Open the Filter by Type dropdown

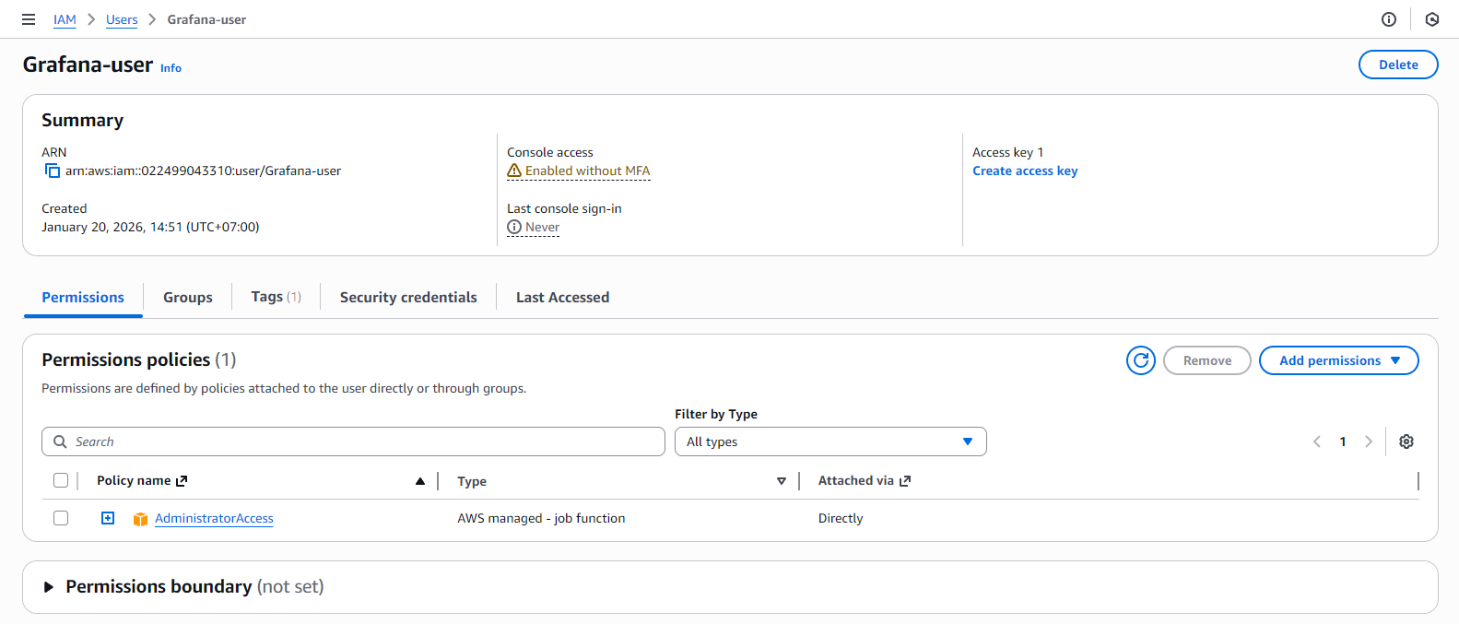830,442
